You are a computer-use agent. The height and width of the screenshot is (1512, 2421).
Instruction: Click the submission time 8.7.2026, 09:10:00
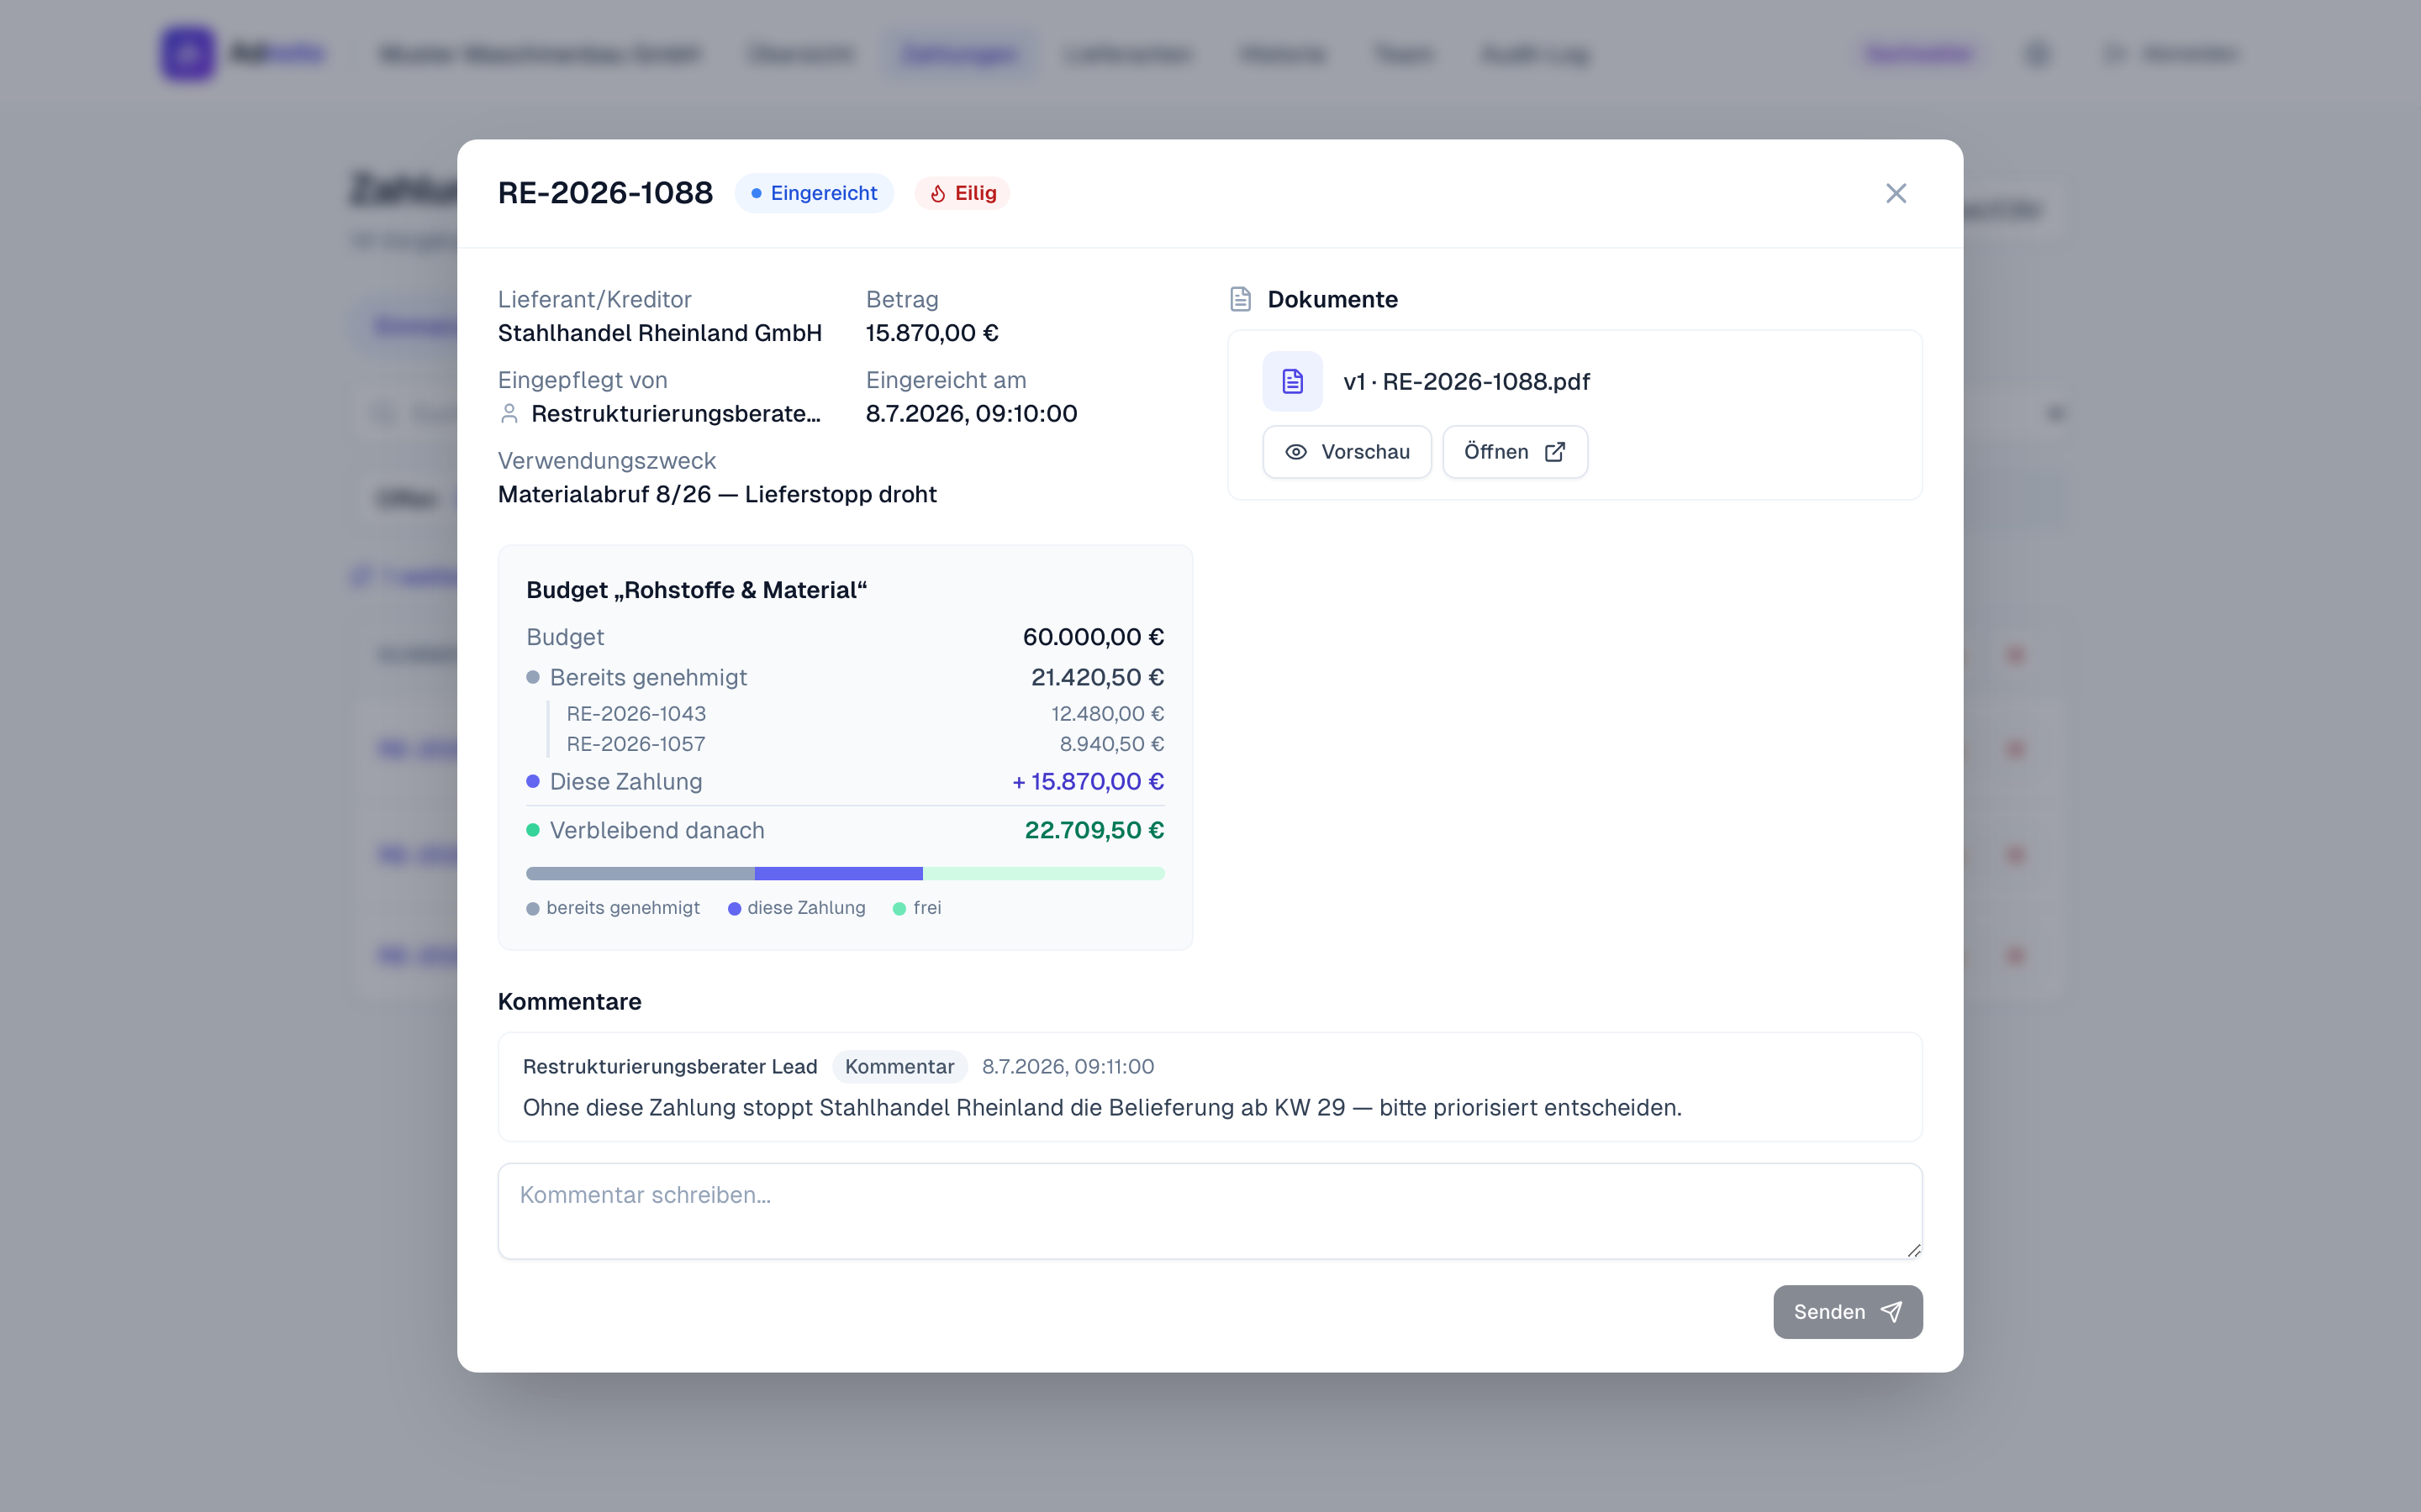point(970,413)
